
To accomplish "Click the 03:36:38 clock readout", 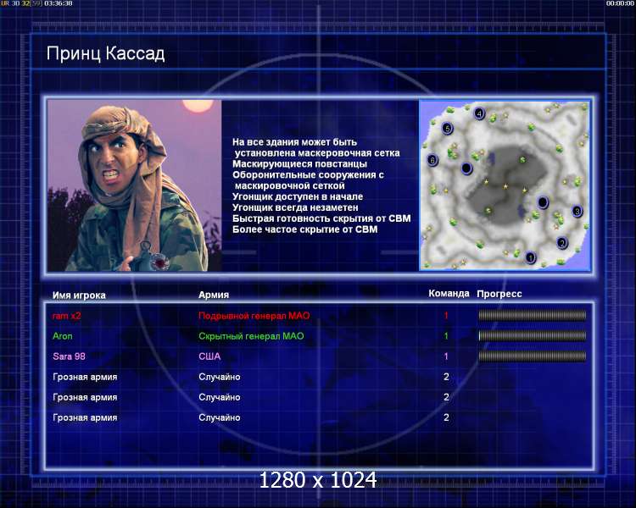I will coord(59,3).
